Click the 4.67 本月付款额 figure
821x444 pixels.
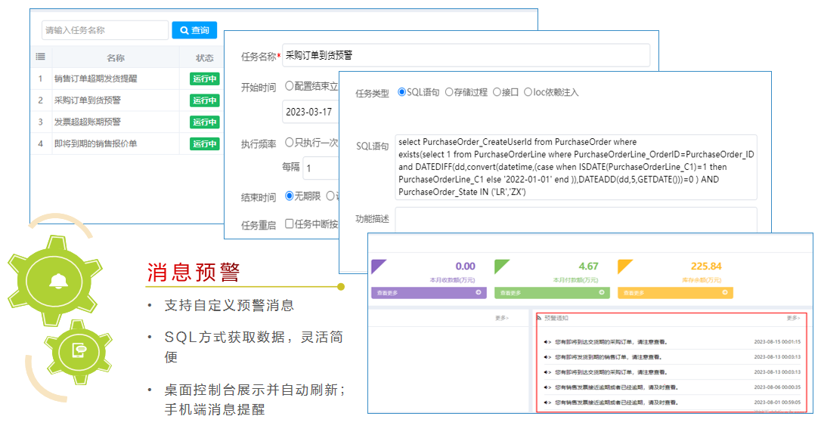pos(588,267)
